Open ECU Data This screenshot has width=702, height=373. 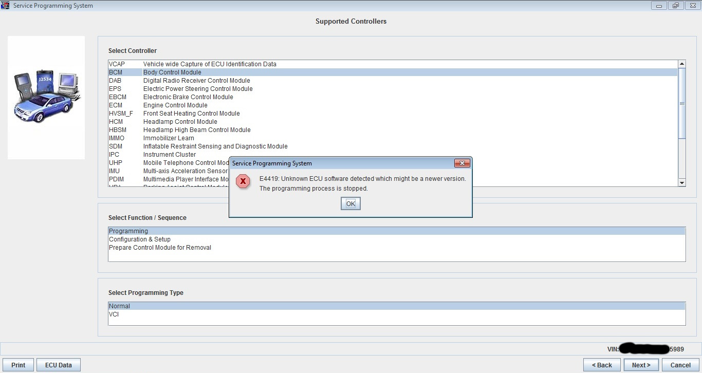point(59,365)
